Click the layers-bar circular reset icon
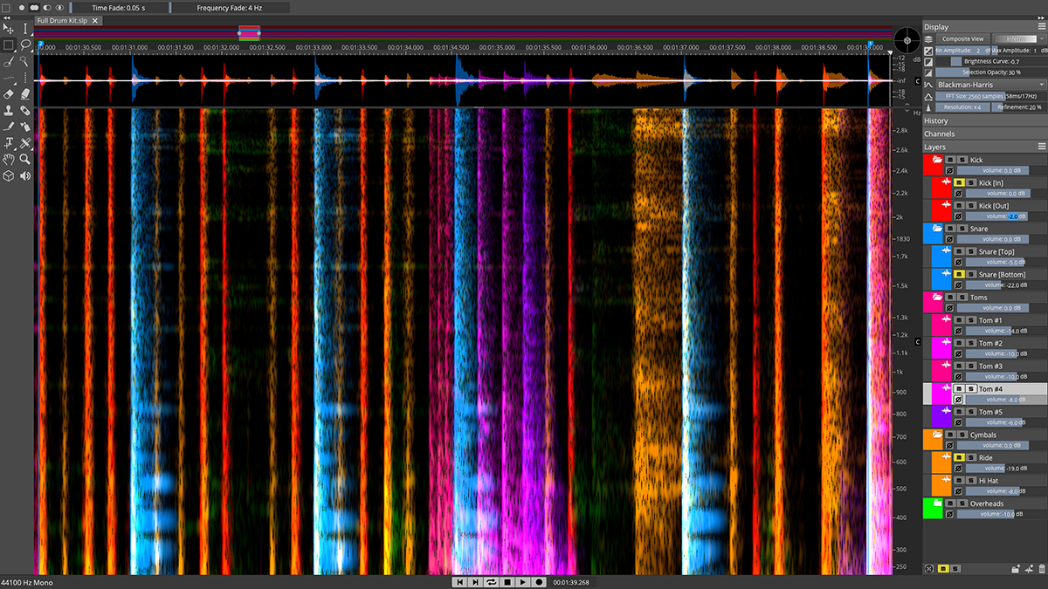This screenshot has width=1048, height=589. (x=930, y=568)
